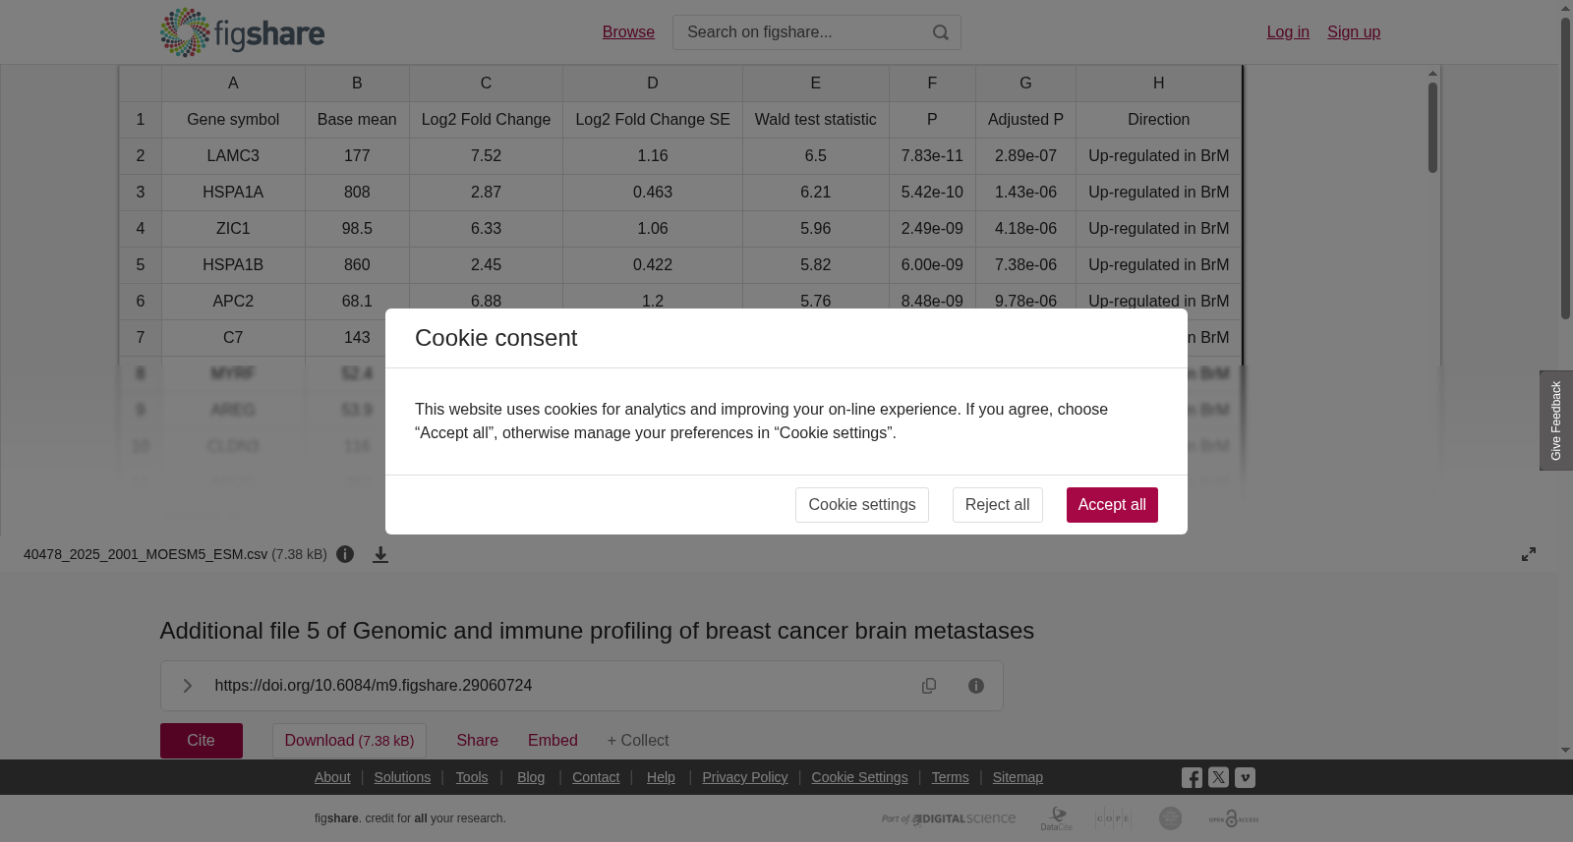Open Cookie settings in consent dialog
Screen dimensions: 1573x842
click(x=862, y=505)
